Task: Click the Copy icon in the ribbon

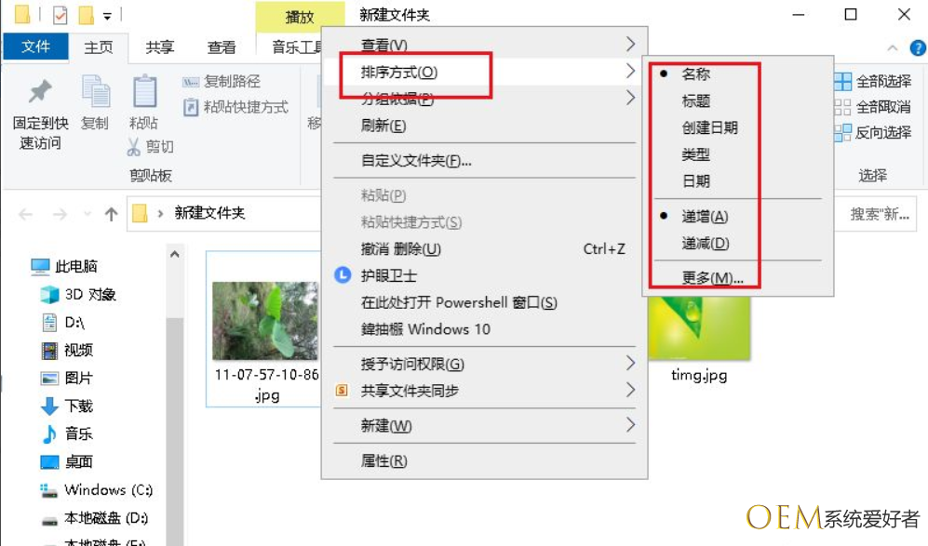Action: click(95, 92)
